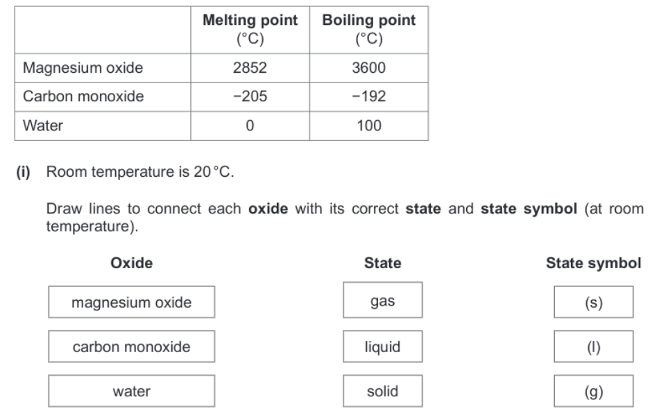Choose the solid state box
Screen dimensions: 650x411
pyautogui.click(x=382, y=392)
